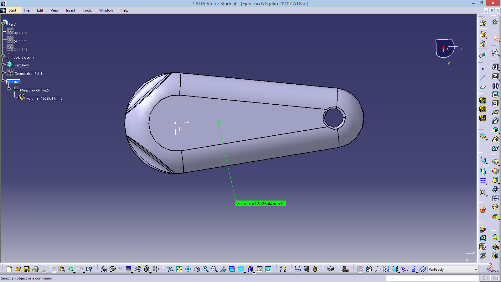The image size is (501, 282).
Task: Open the View menu
Action: (x=54, y=10)
